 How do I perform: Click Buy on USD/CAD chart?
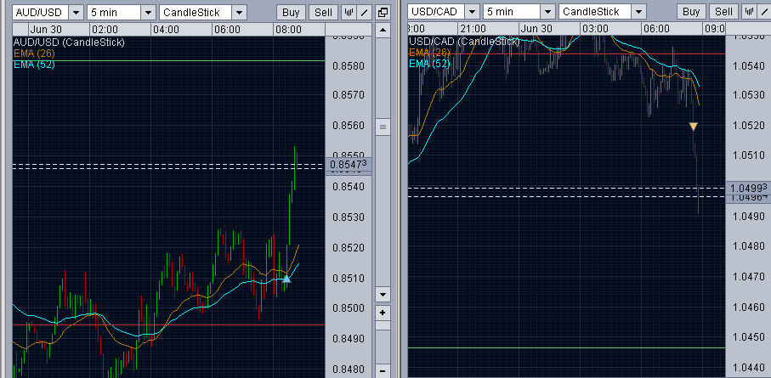point(691,12)
